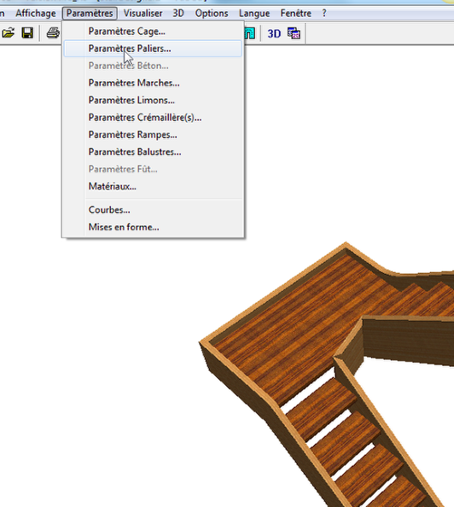Expand the Visualiser menu
Image resolution: width=454 pixels, height=507 pixels.
[x=143, y=14]
